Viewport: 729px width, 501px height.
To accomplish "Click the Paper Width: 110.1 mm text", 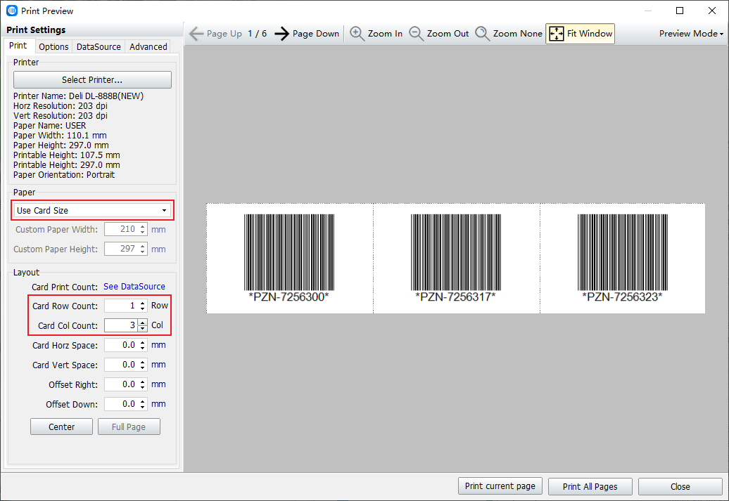I will tap(60, 136).
